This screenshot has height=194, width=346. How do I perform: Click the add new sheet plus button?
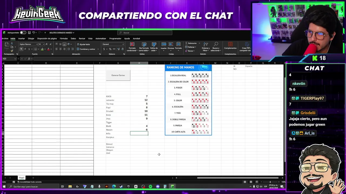click(x=33, y=178)
